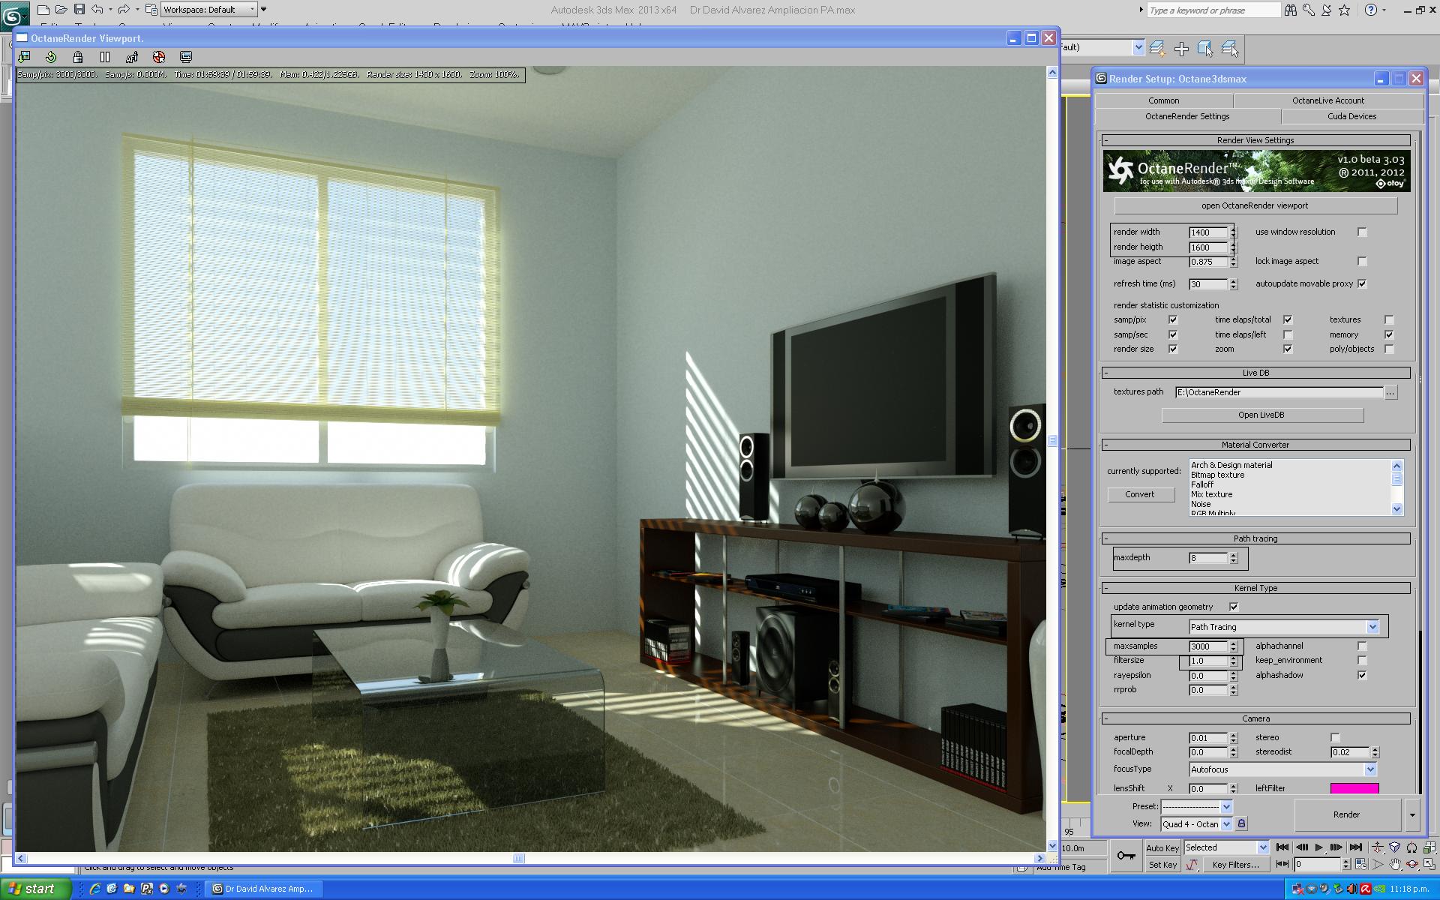Click the Orbit viewport icon
This screenshot has height=900, width=1440.
pos(1412,865)
